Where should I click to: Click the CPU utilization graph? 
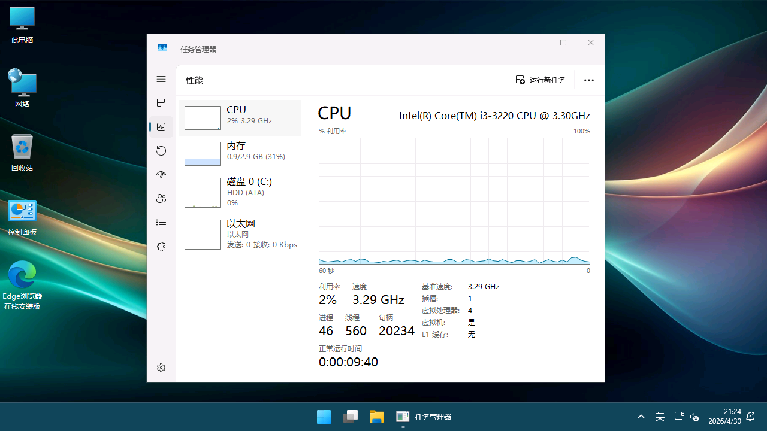click(x=454, y=201)
